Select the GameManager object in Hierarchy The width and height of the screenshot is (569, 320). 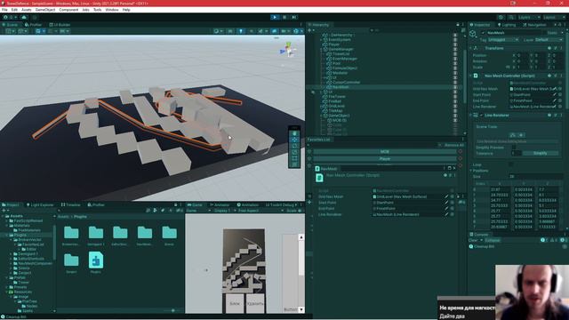click(341, 49)
